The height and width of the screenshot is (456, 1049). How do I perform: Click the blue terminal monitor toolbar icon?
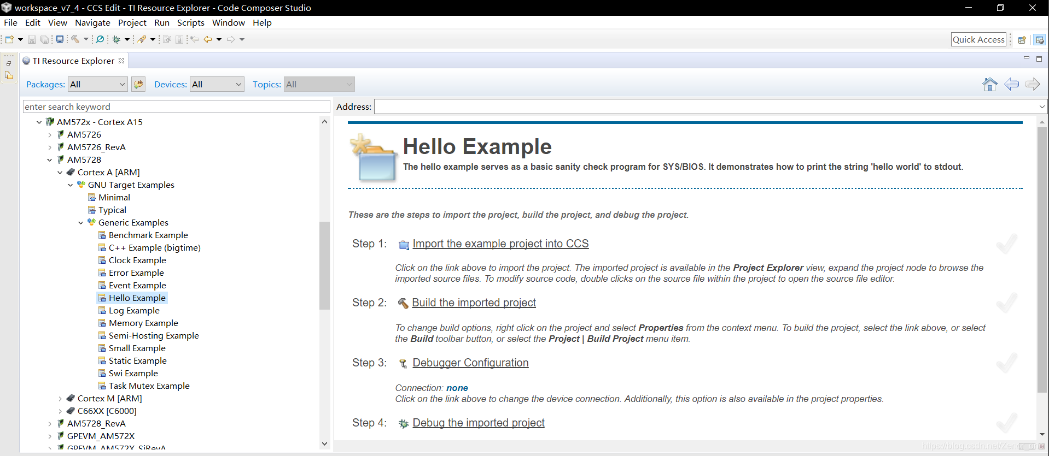coord(60,39)
